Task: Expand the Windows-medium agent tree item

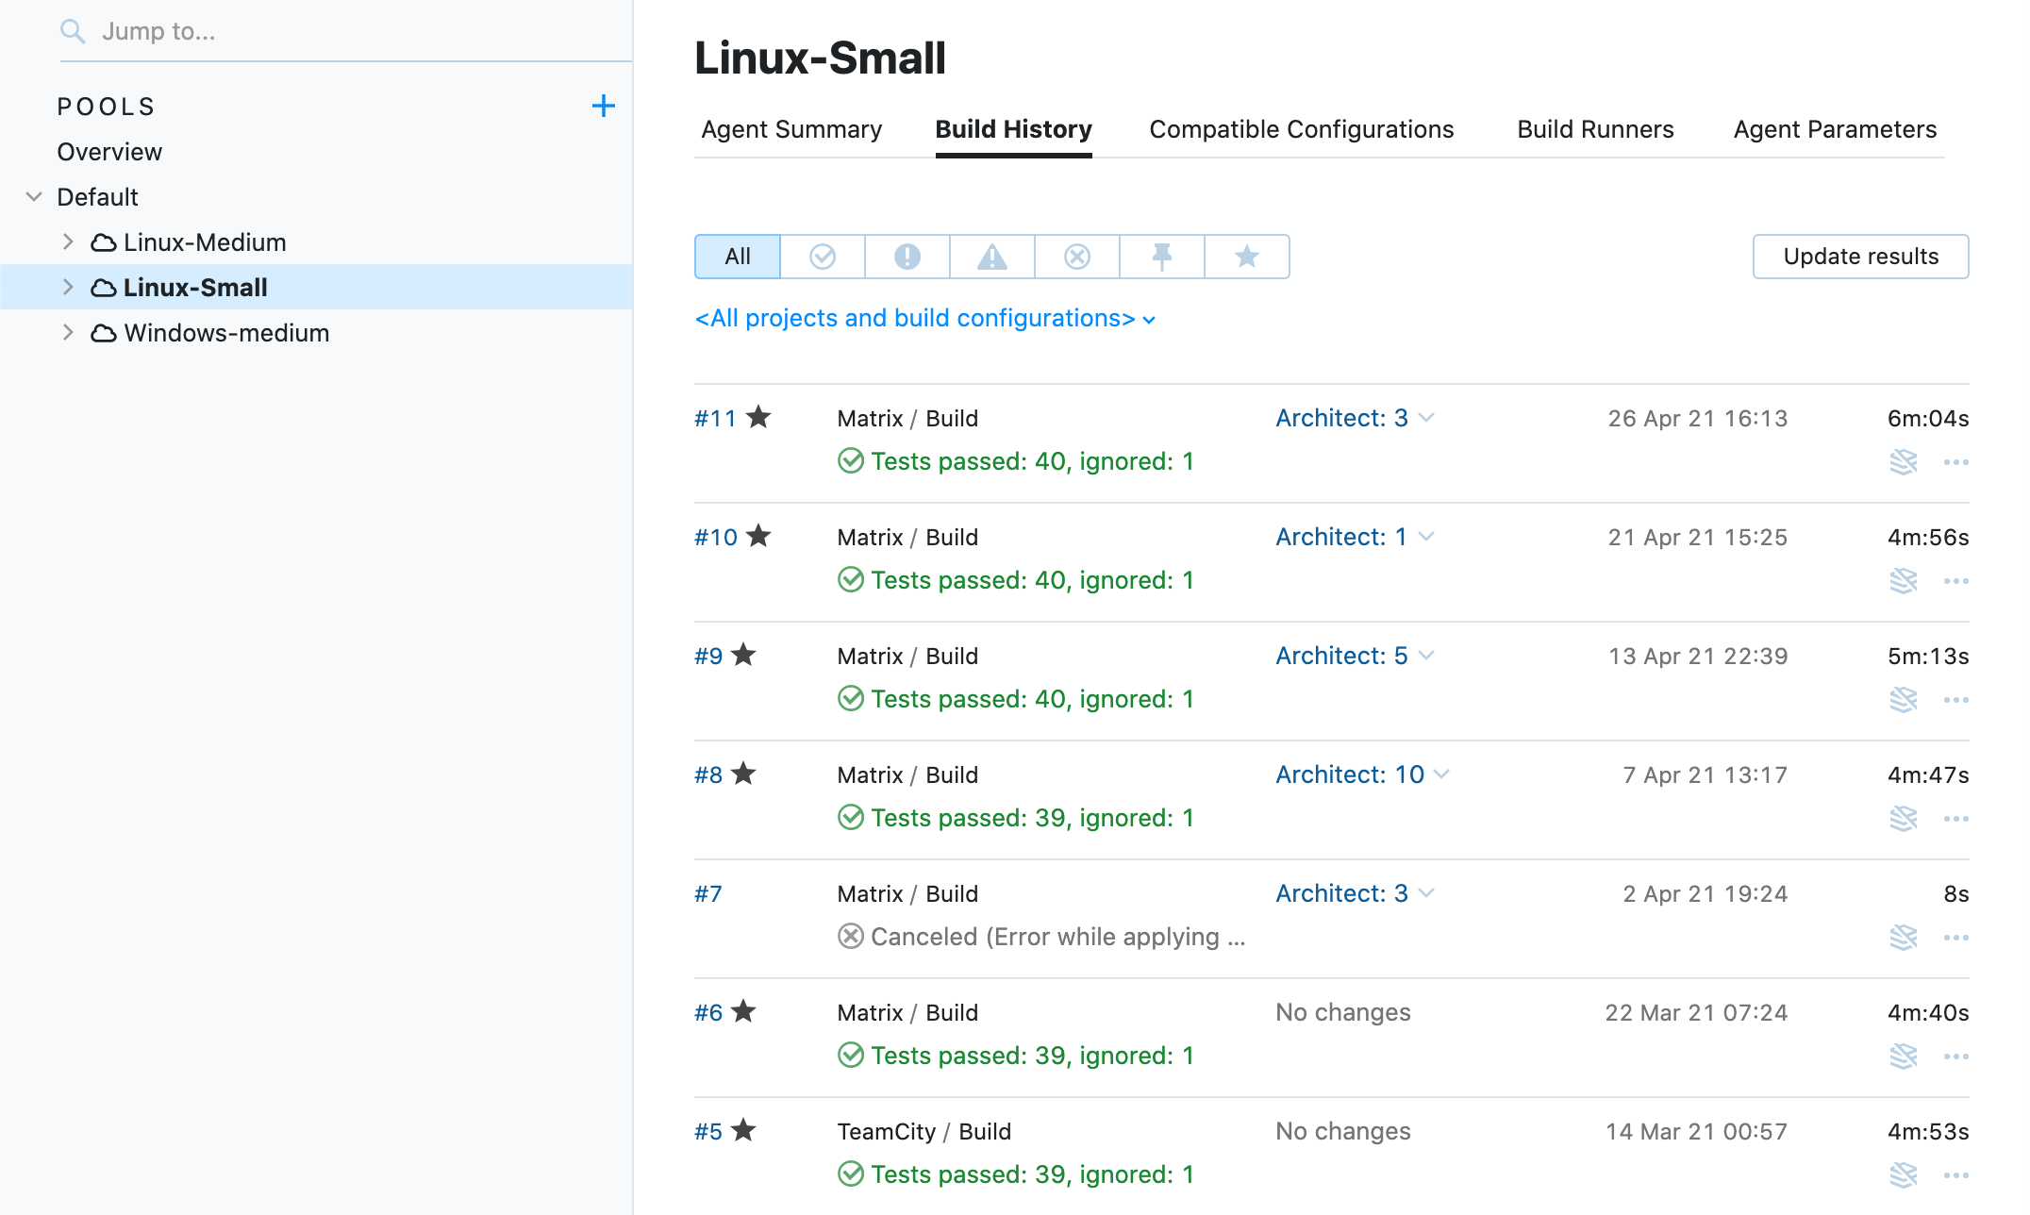Action: click(x=68, y=331)
